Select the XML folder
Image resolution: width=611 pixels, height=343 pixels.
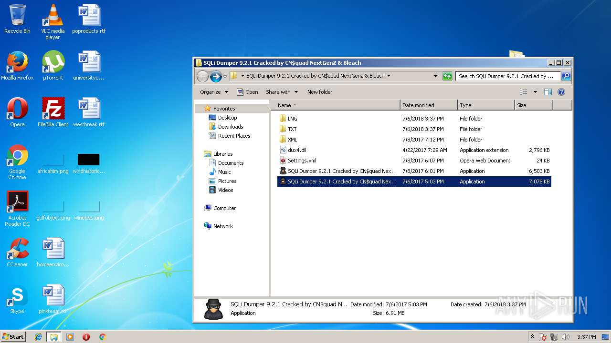click(x=414, y=140)
